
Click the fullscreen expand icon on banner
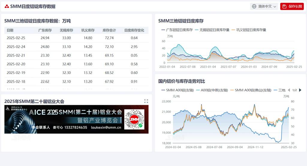click(146, 101)
